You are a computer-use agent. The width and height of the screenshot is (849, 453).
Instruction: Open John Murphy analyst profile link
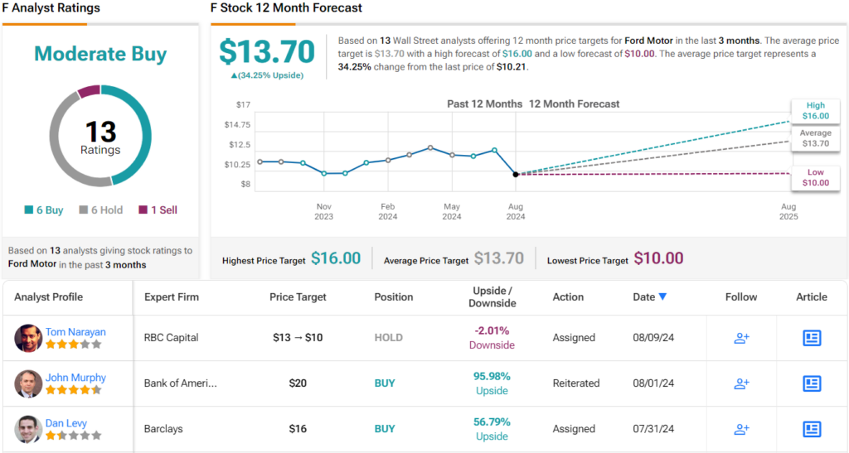(75, 377)
